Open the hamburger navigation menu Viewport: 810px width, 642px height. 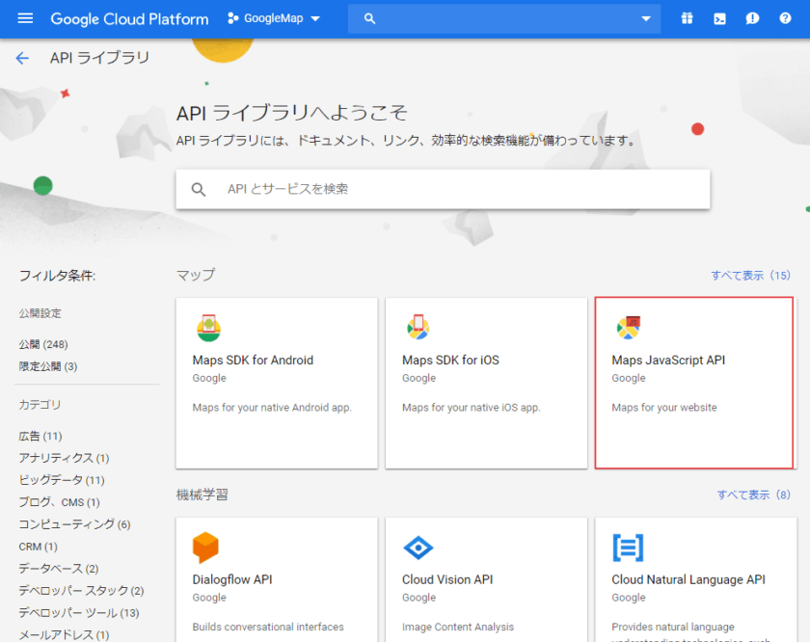(25, 18)
